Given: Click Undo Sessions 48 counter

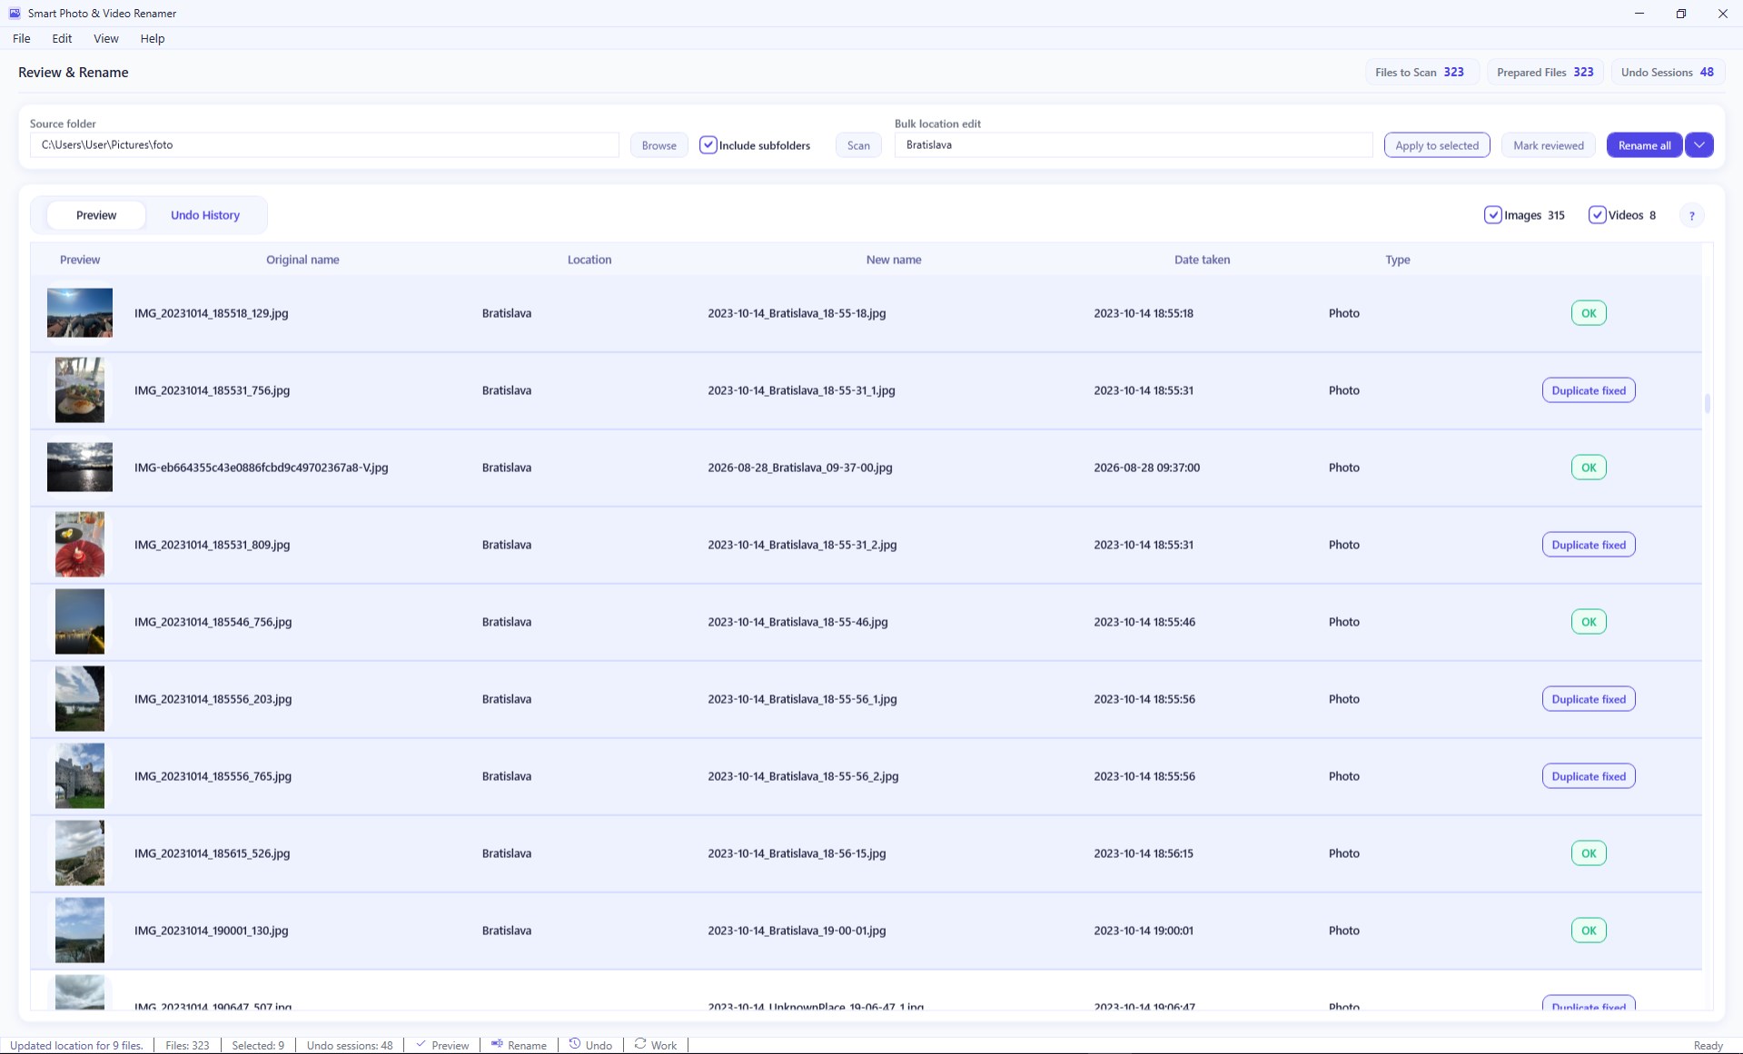Looking at the screenshot, I should click(1667, 73).
